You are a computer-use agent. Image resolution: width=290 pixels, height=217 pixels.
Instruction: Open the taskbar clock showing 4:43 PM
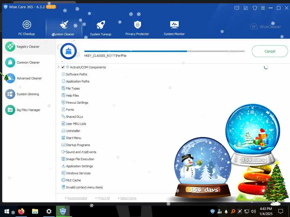pyautogui.click(x=266, y=211)
